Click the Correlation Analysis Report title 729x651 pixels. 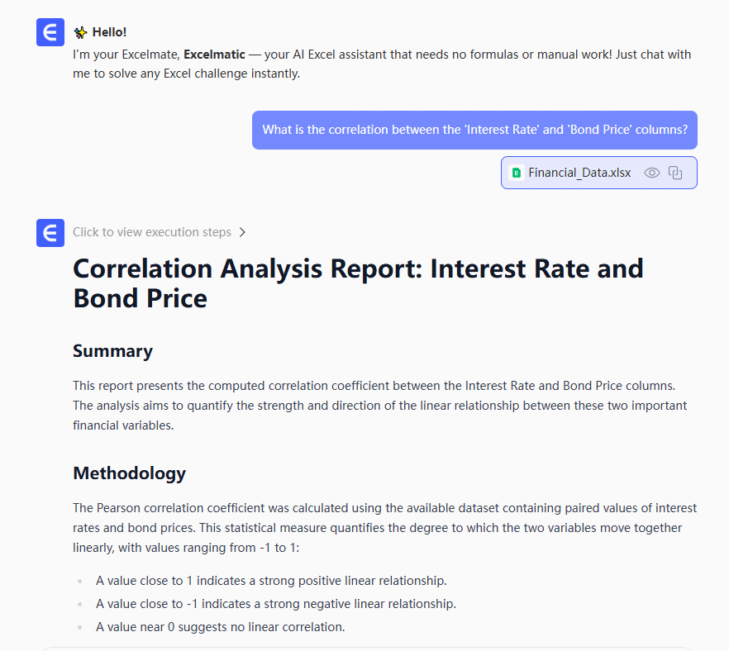pos(358,283)
